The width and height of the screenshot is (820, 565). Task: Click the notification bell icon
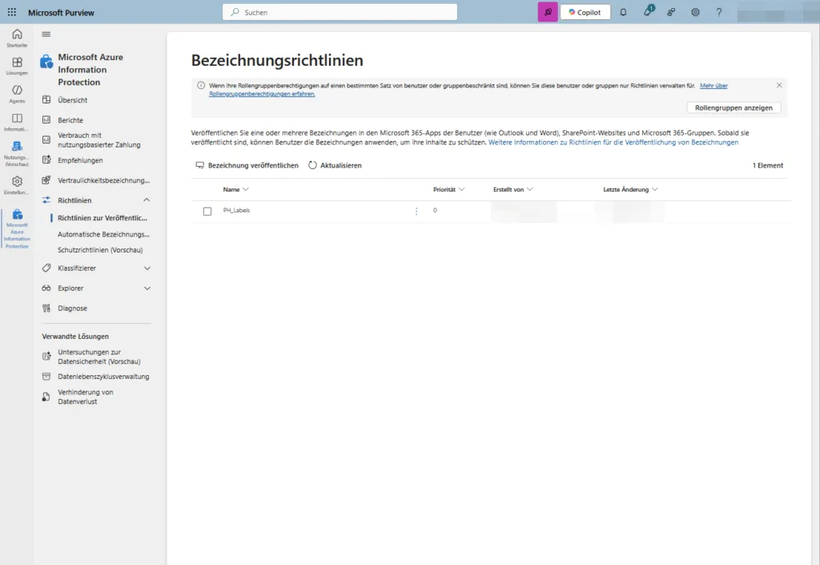pos(623,12)
